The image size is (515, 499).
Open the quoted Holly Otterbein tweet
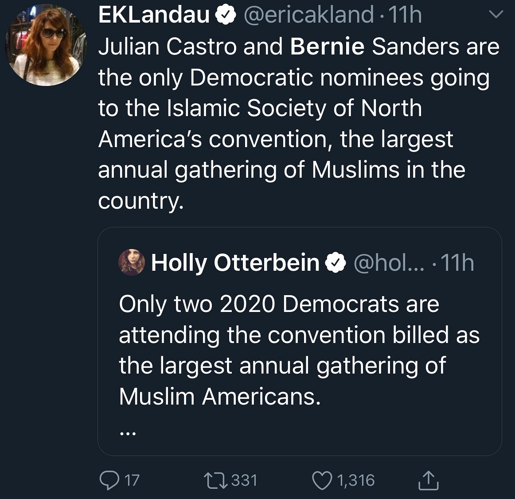(299, 350)
